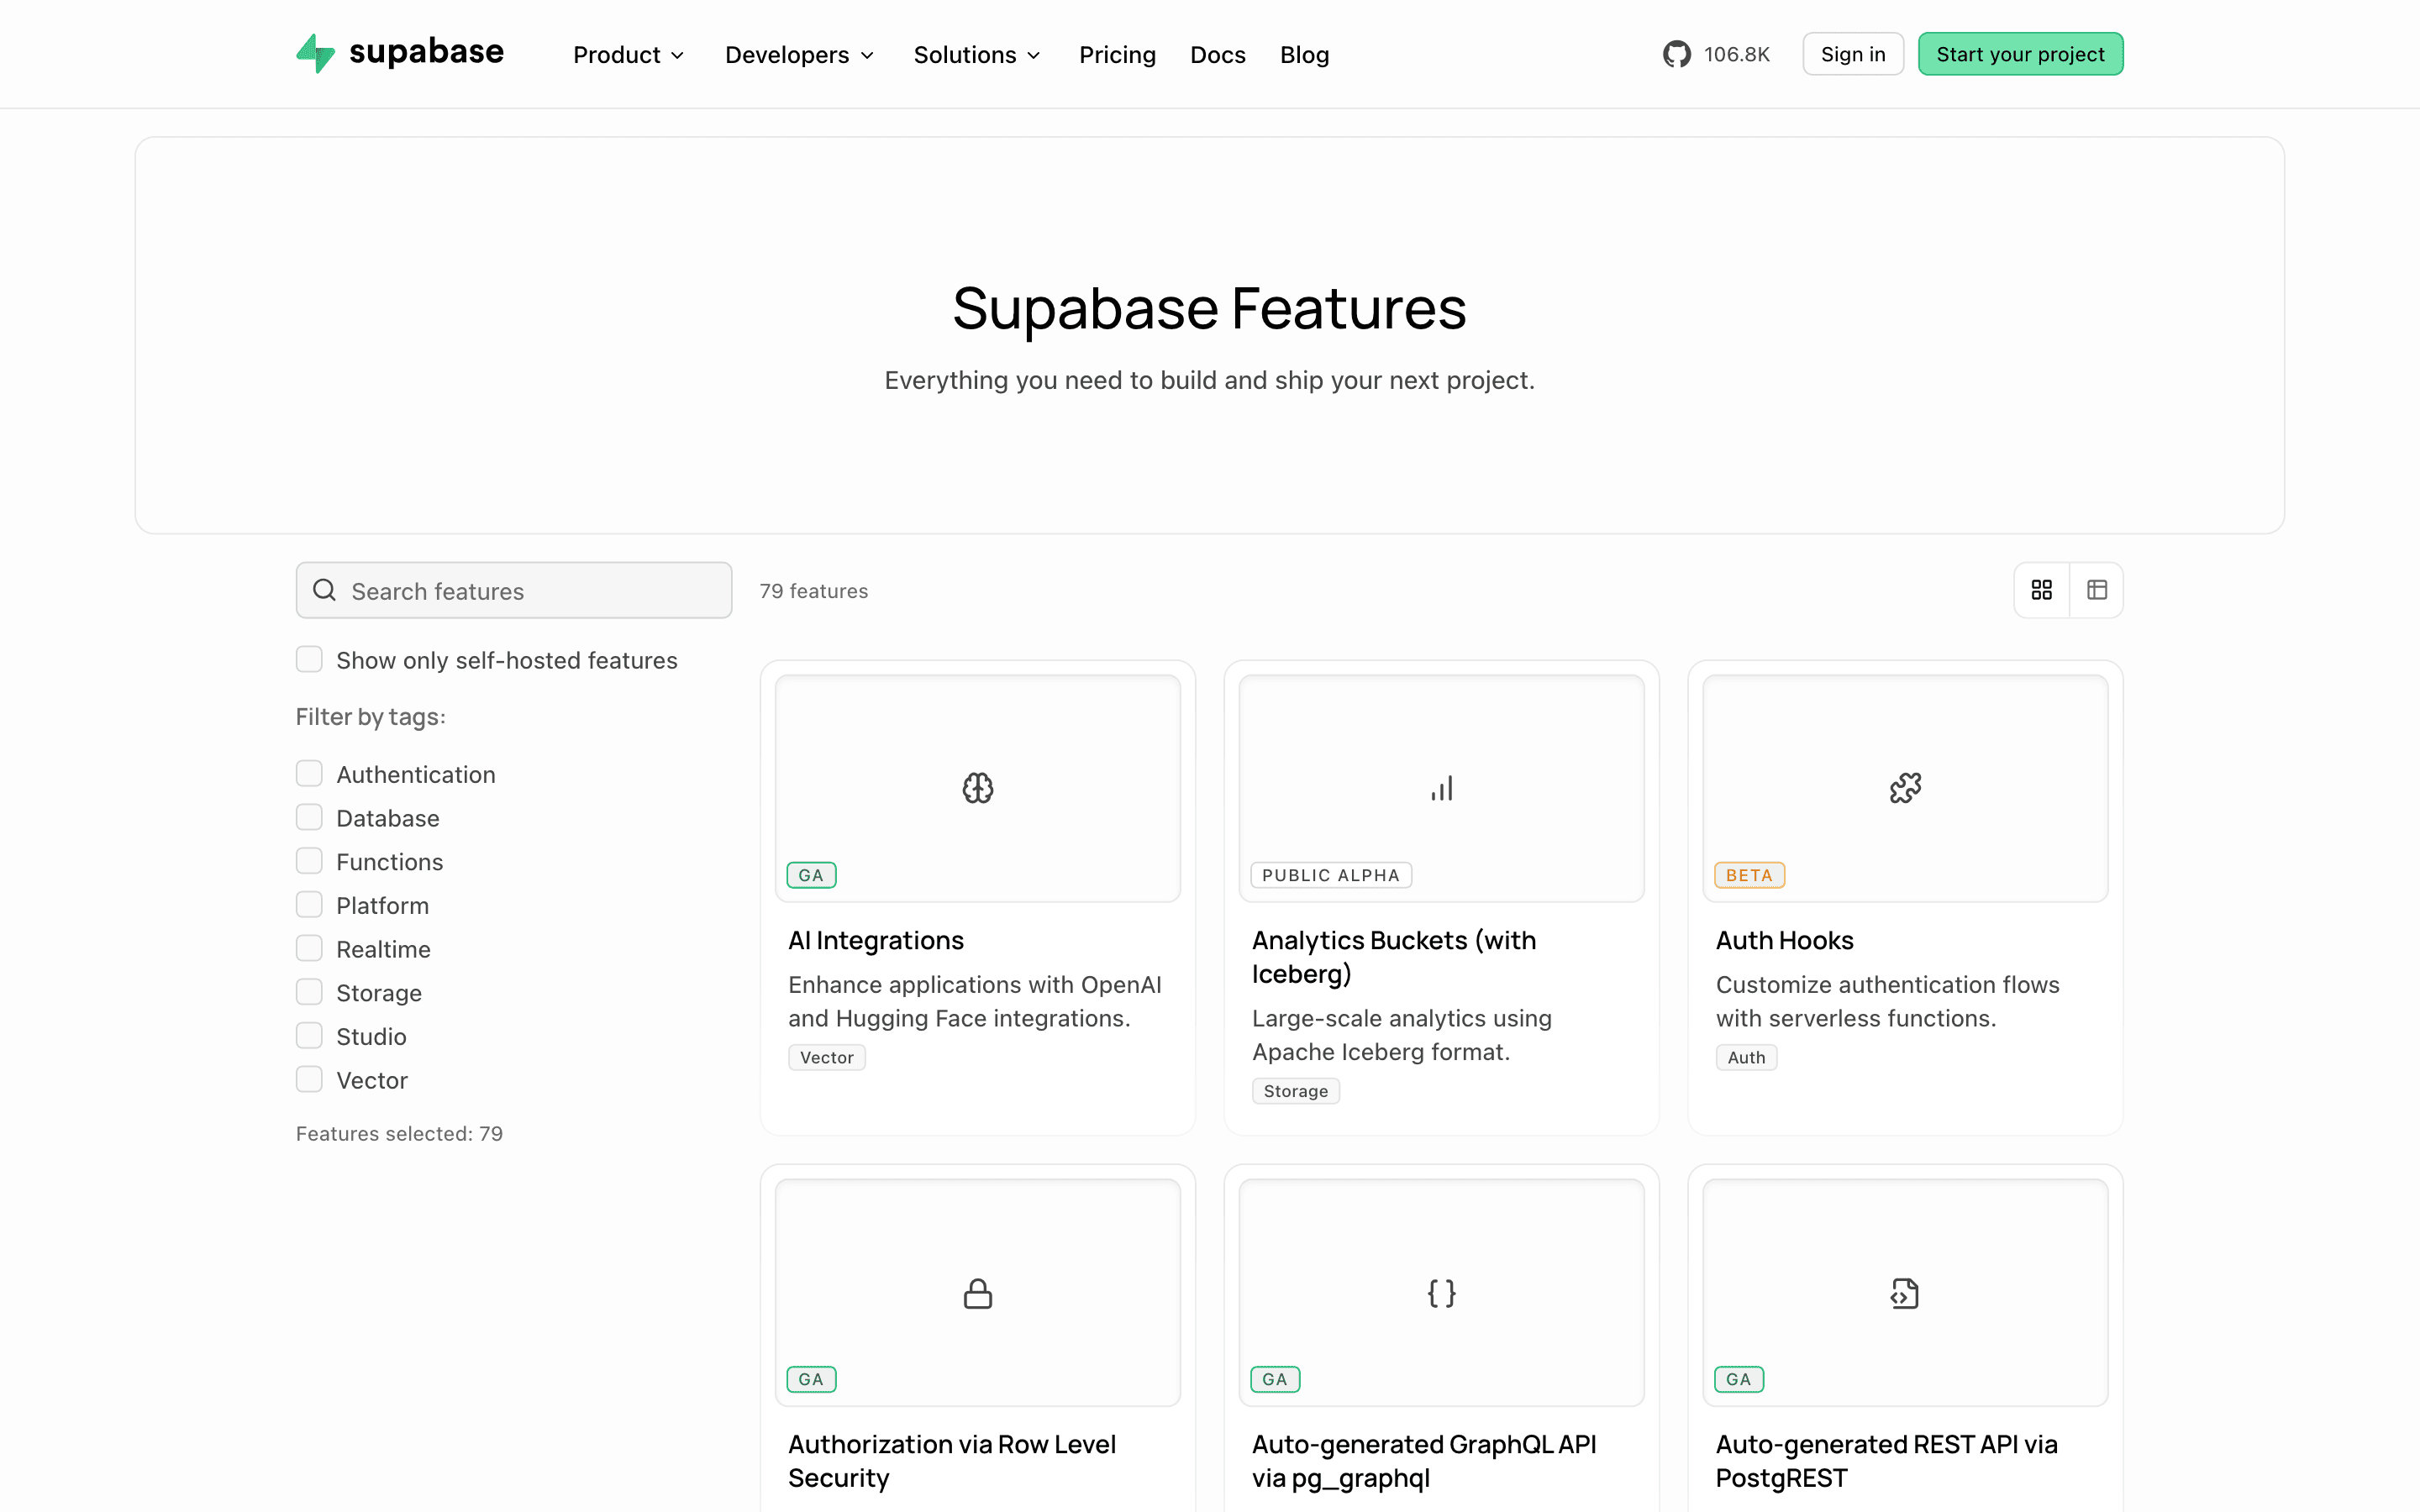Check the Storage tag filter checkbox
Image resolution: width=2420 pixels, height=1512 pixels.
tap(309, 992)
